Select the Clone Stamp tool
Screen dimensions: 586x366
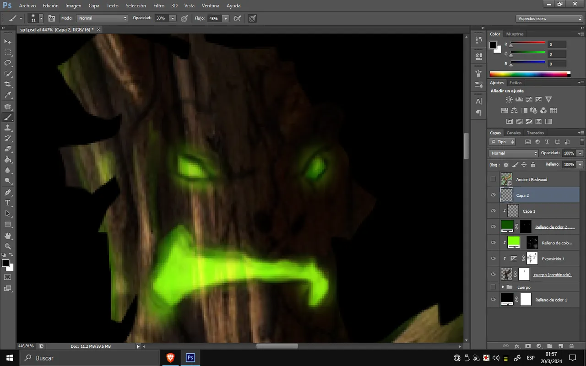click(8, 128)
